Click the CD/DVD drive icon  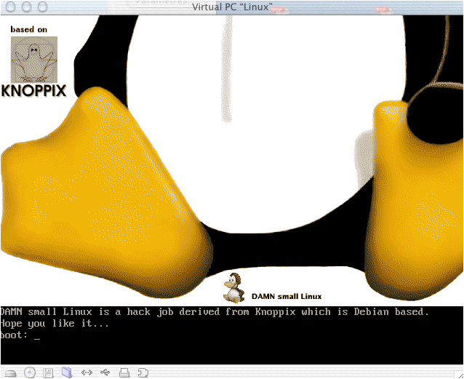coord(30,372)
